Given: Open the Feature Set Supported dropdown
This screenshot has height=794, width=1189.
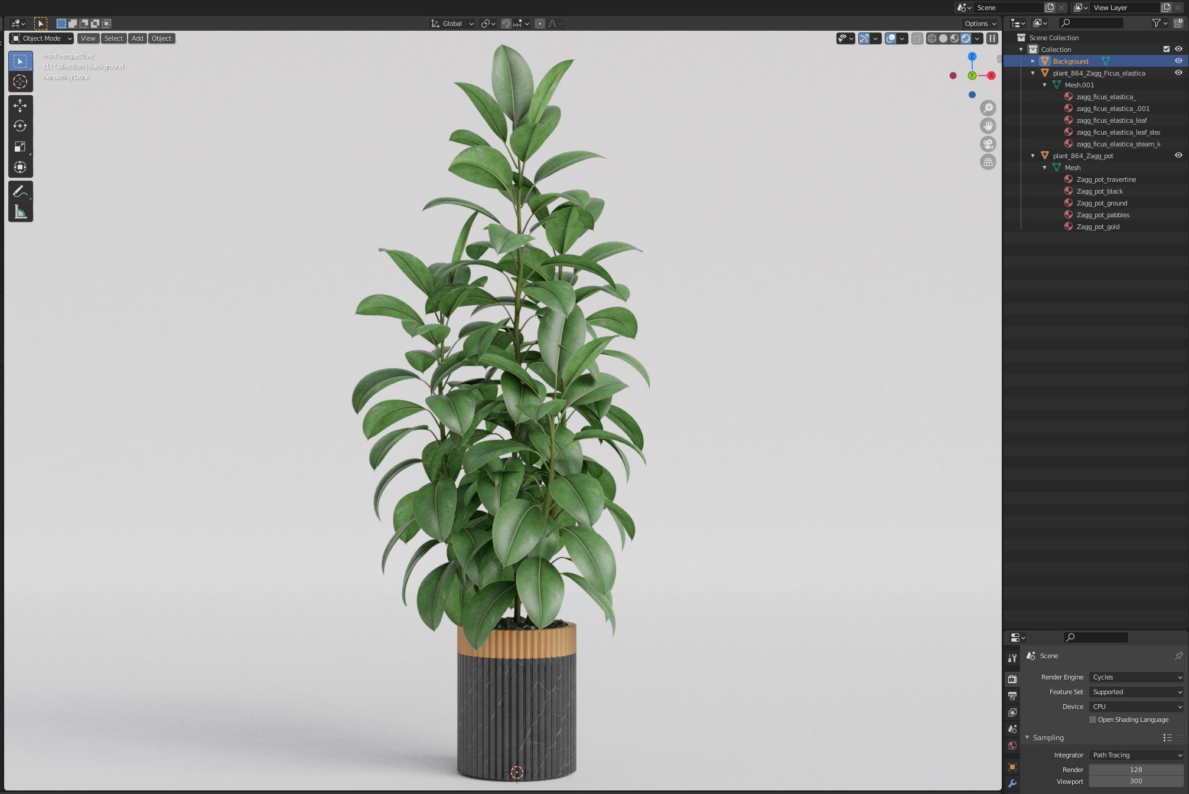Looking at the screenshot, I should (1136, 692).
